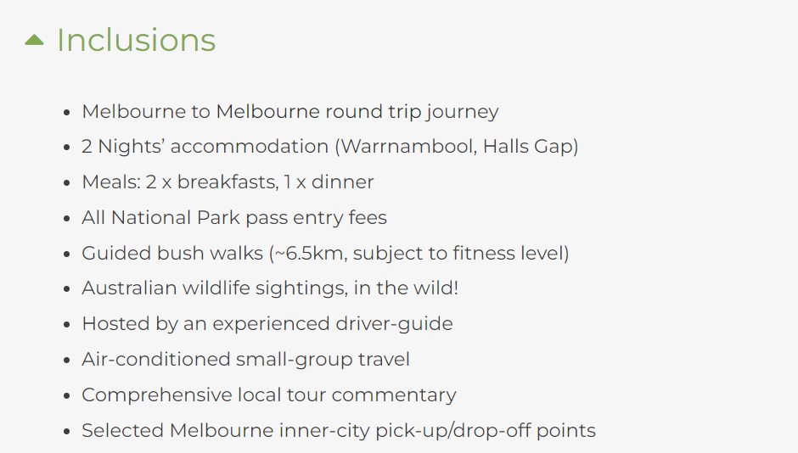Click bullet beside Air-conditioned small-group travel
Image resolution: width=798 pixels, height=453 pixels.
(67, 361)
